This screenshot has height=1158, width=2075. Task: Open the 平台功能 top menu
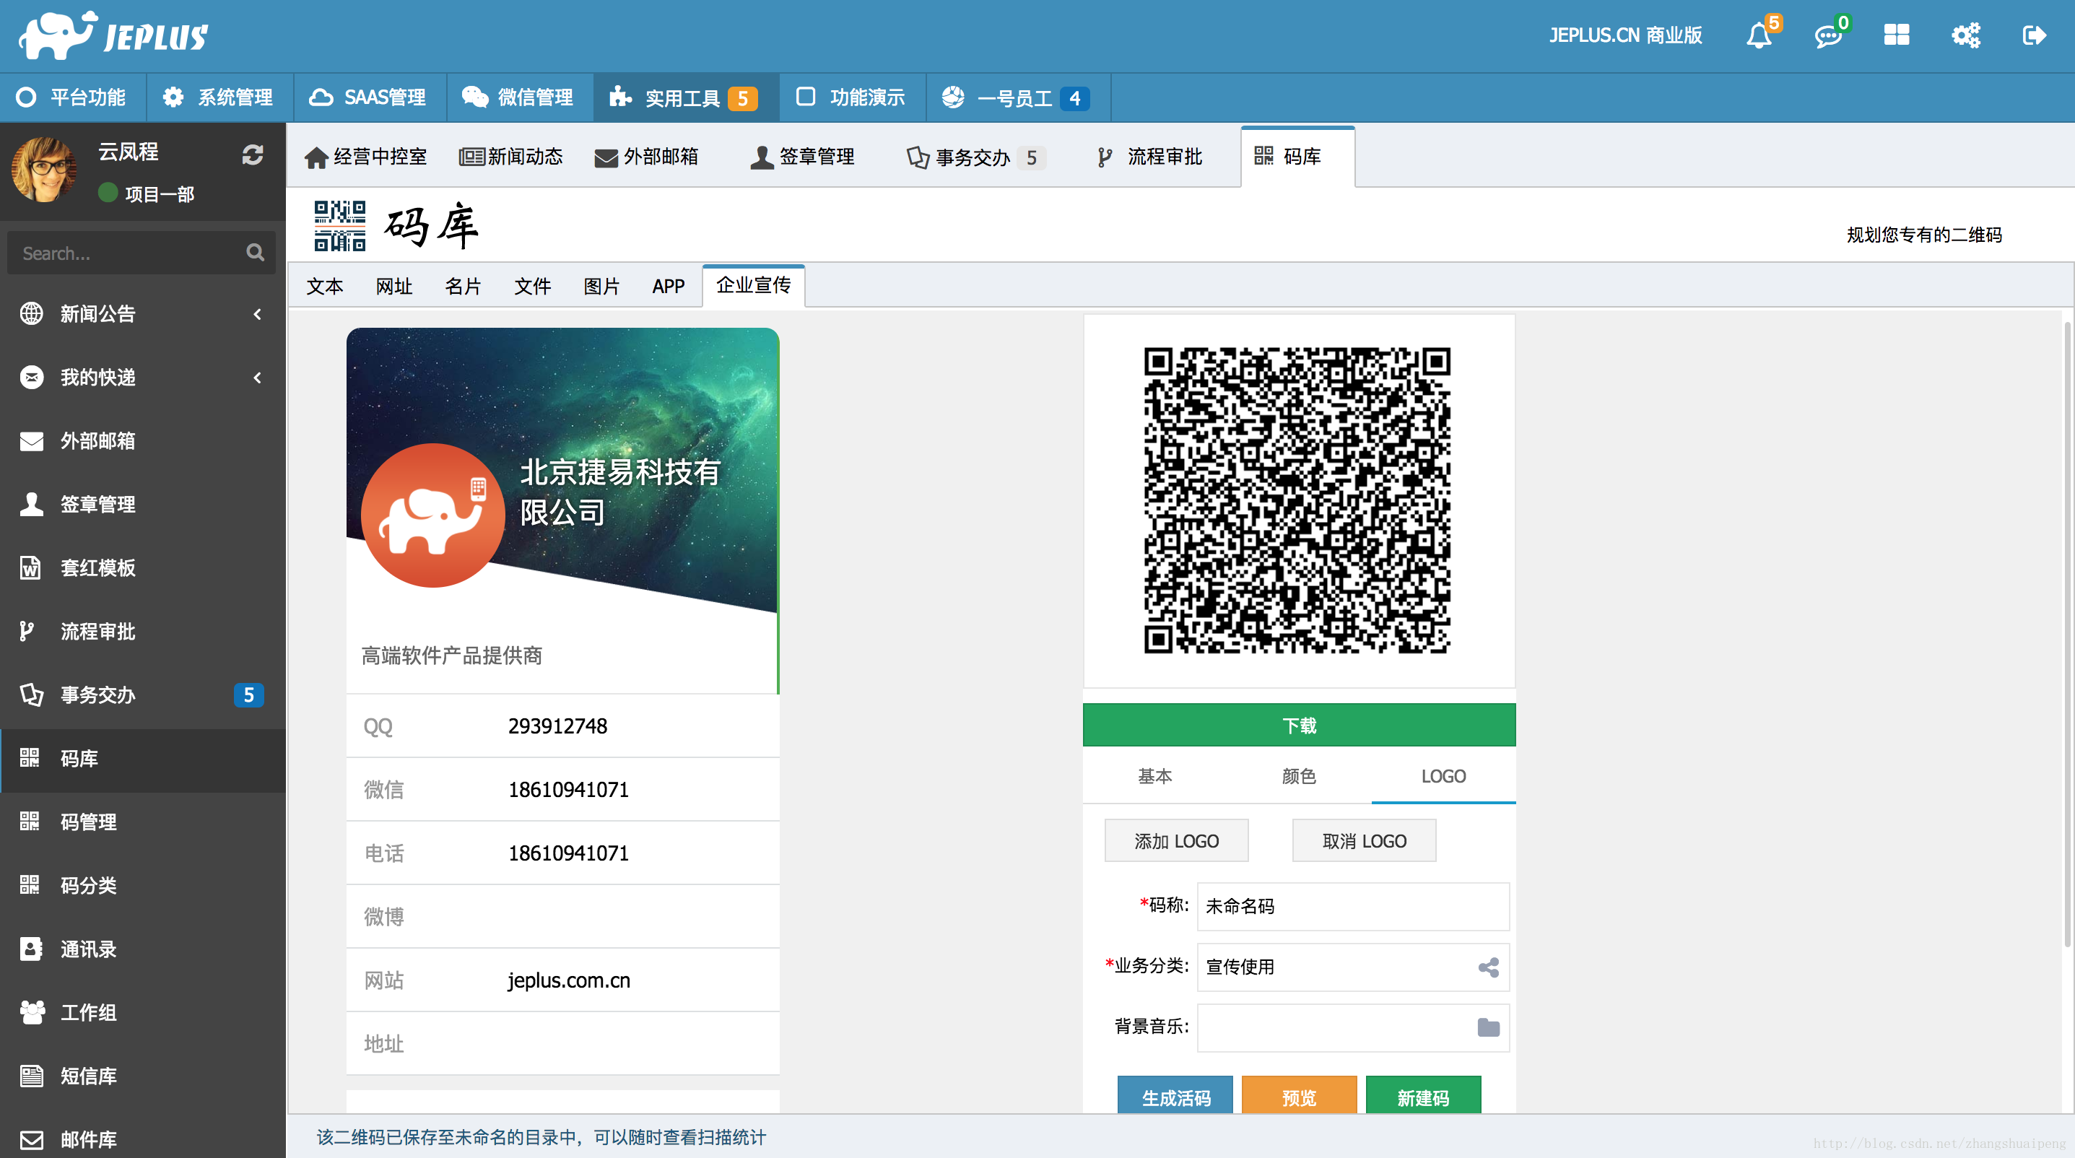[72, 97]
